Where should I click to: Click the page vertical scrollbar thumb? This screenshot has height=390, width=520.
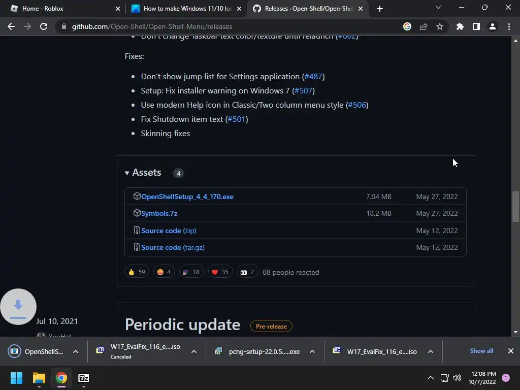click(x=515, y=206)
